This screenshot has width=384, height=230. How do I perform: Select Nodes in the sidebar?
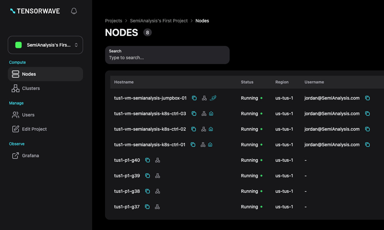coord(45,74)
